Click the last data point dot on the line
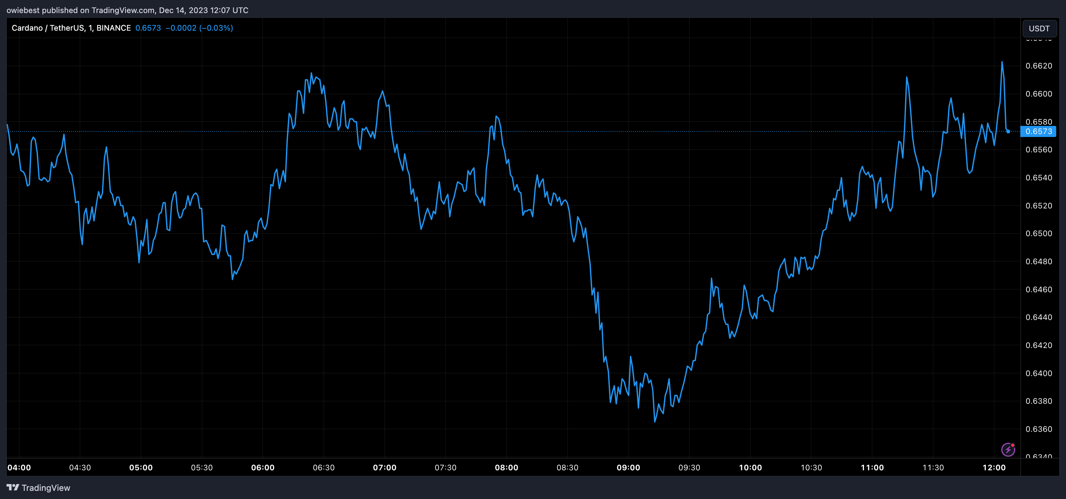The image size is (1066, 499). pos(1008,131)
